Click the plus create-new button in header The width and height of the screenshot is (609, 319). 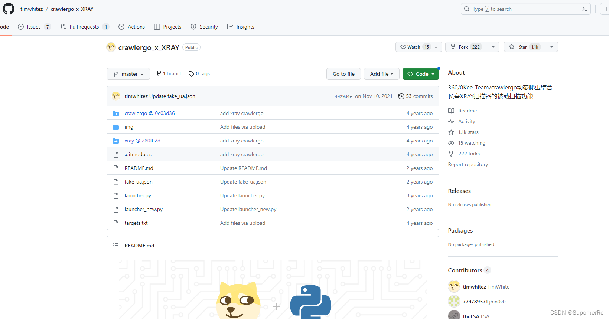(x=605, y=9)
